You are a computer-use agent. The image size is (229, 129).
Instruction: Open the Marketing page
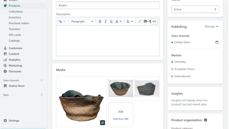tap(15, 66)
